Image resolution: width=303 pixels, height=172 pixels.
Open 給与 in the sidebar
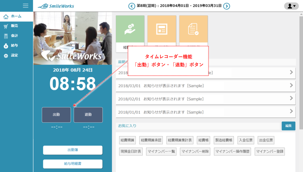[17, 46]
